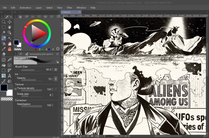
Task: Select the Zoom magnifier tool
Action: pyautogui.click(x=4, y=22)
